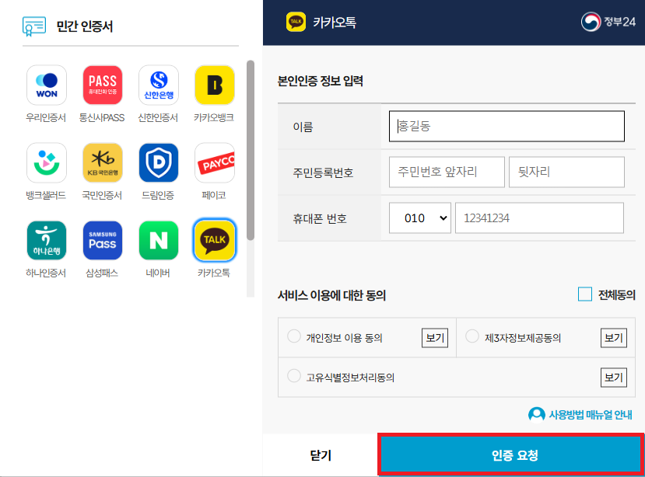This screenshot has width=645, height=477.
Task: Pick the KakaoTalk certificate icon in the list
Action: [x=214, y=240]
